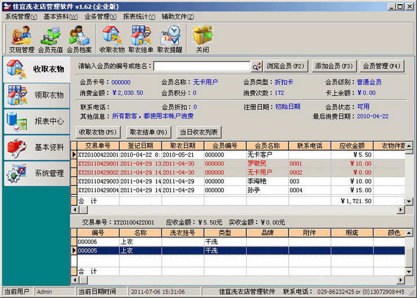Click the 收取衣物 (F5) button
This screenshot has width=417, height=298.
coord(98,132)
